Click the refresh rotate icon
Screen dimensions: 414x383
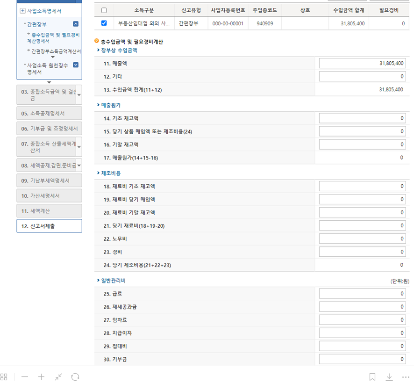tap(75, 376)
